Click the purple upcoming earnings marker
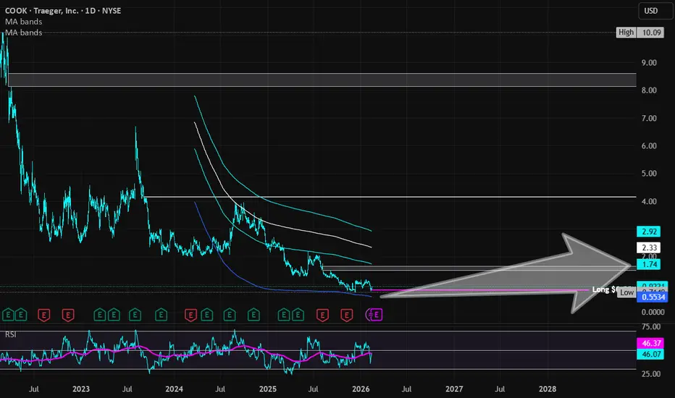This screenshot has width=675, height=398. pyautogui.click(x=376, y=315)
